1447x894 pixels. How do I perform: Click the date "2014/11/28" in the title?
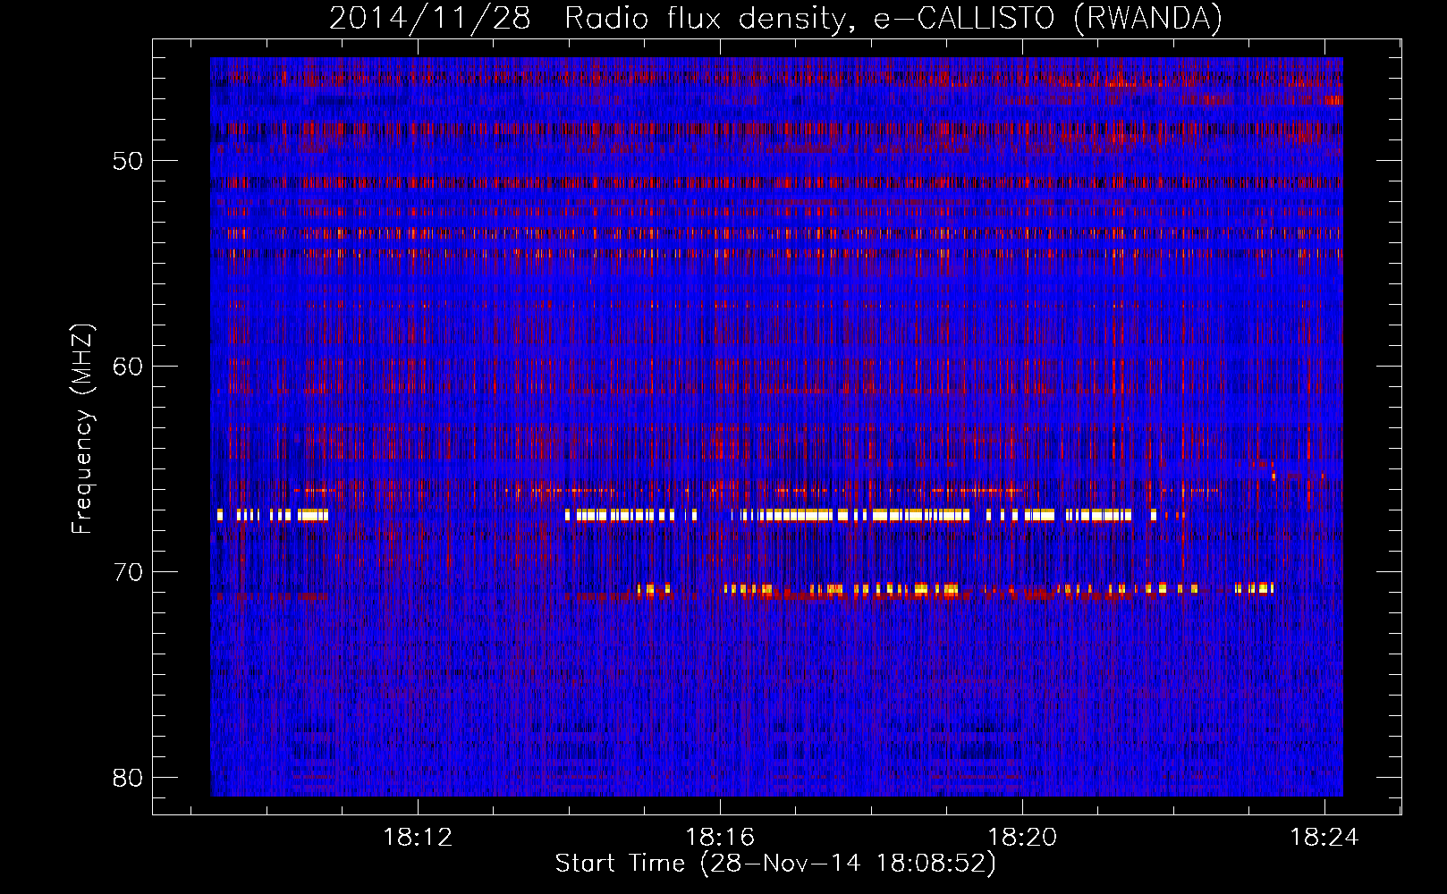pos(430,18)
